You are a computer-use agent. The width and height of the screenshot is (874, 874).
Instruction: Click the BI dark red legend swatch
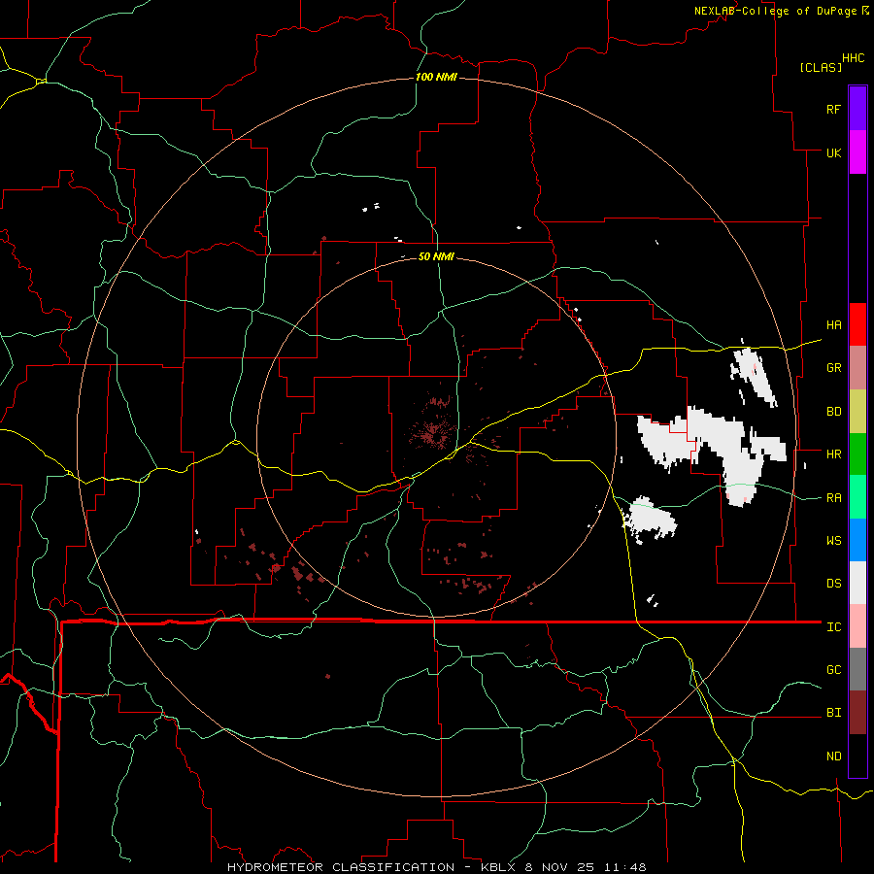pyautogui.click(x=857, y=713)
